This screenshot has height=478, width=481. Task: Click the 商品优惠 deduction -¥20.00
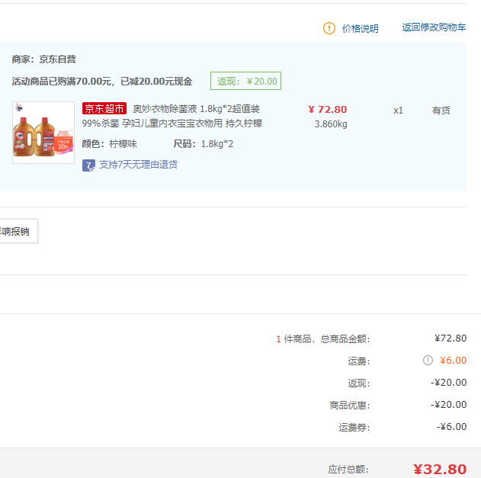[x=448, y=404]
